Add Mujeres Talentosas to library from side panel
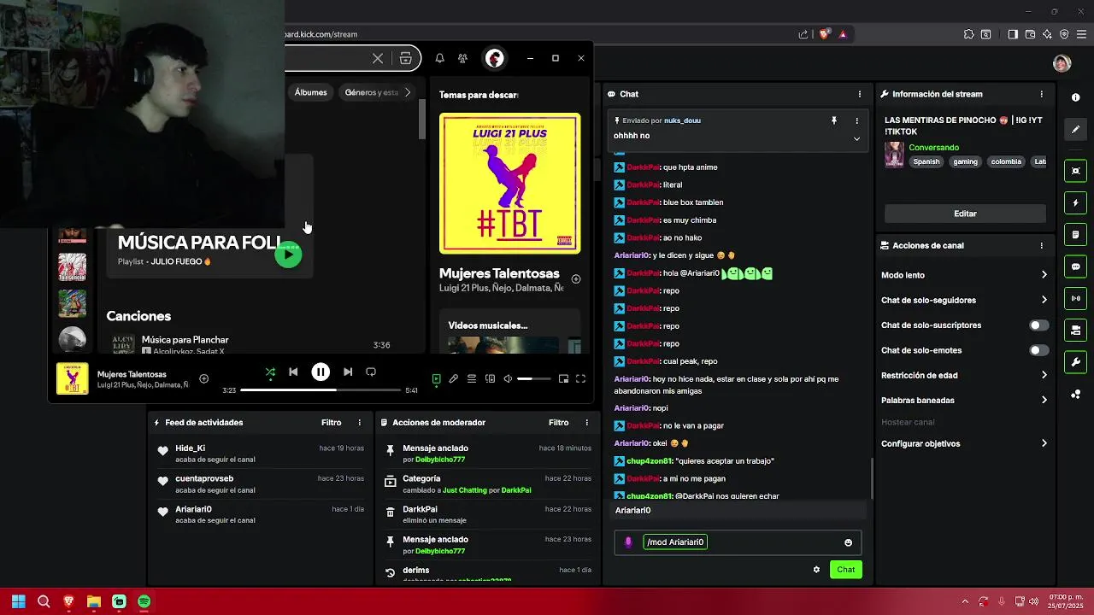This screenshot has width=1094, height=615. pos(576,279)
